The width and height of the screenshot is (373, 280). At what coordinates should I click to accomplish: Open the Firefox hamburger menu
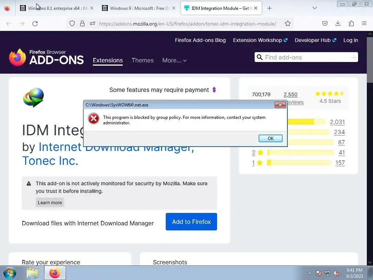tap(364, 23)
